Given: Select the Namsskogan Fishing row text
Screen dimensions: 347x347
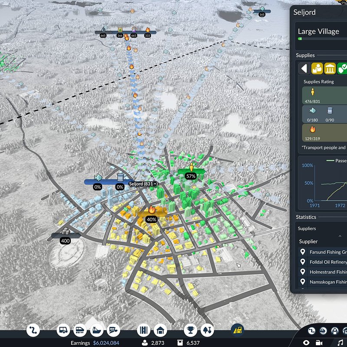Looking at the screenshot, I should coord(328,282).
